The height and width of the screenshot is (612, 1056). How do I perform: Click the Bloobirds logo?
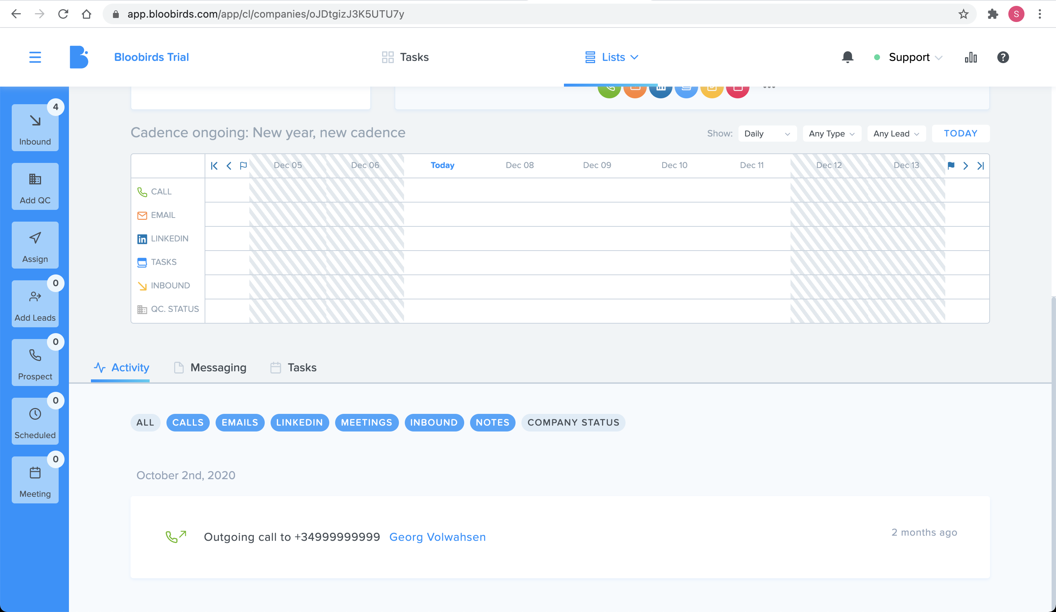pos(79,57)
